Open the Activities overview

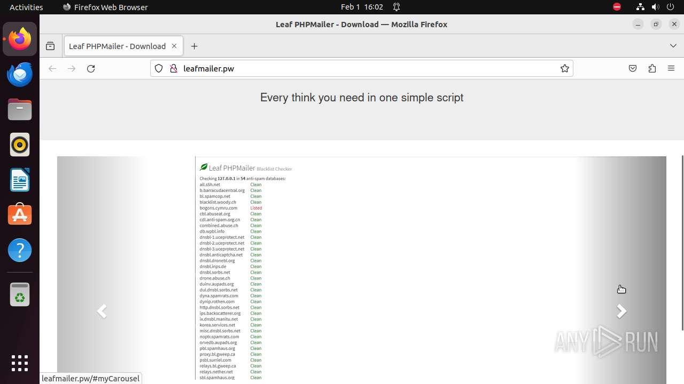(26, 7)
